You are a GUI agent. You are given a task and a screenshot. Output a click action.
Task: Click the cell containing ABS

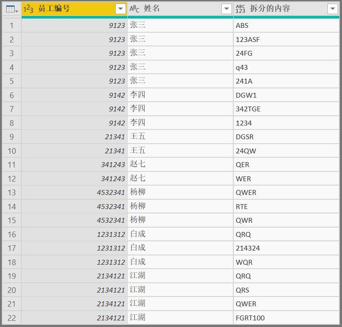pos(286,26)
